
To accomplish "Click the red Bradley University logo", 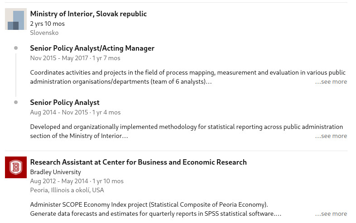I will pos(16,167).
